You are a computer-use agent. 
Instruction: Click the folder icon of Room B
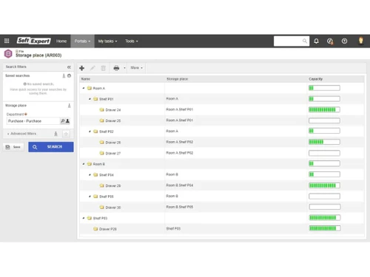(90, 164)
